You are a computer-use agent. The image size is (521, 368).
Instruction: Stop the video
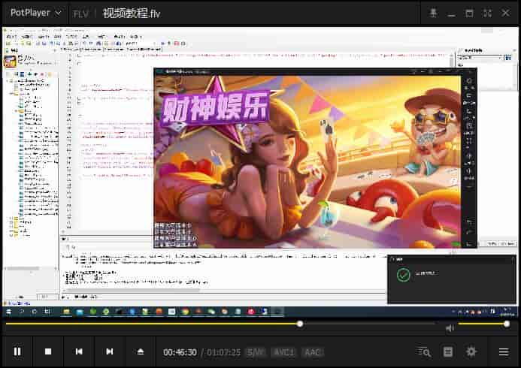click(48, 351)
